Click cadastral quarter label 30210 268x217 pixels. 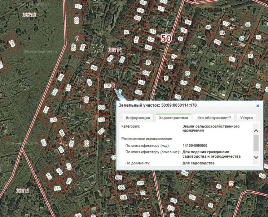pyautogui.click(x=29, y=15)
